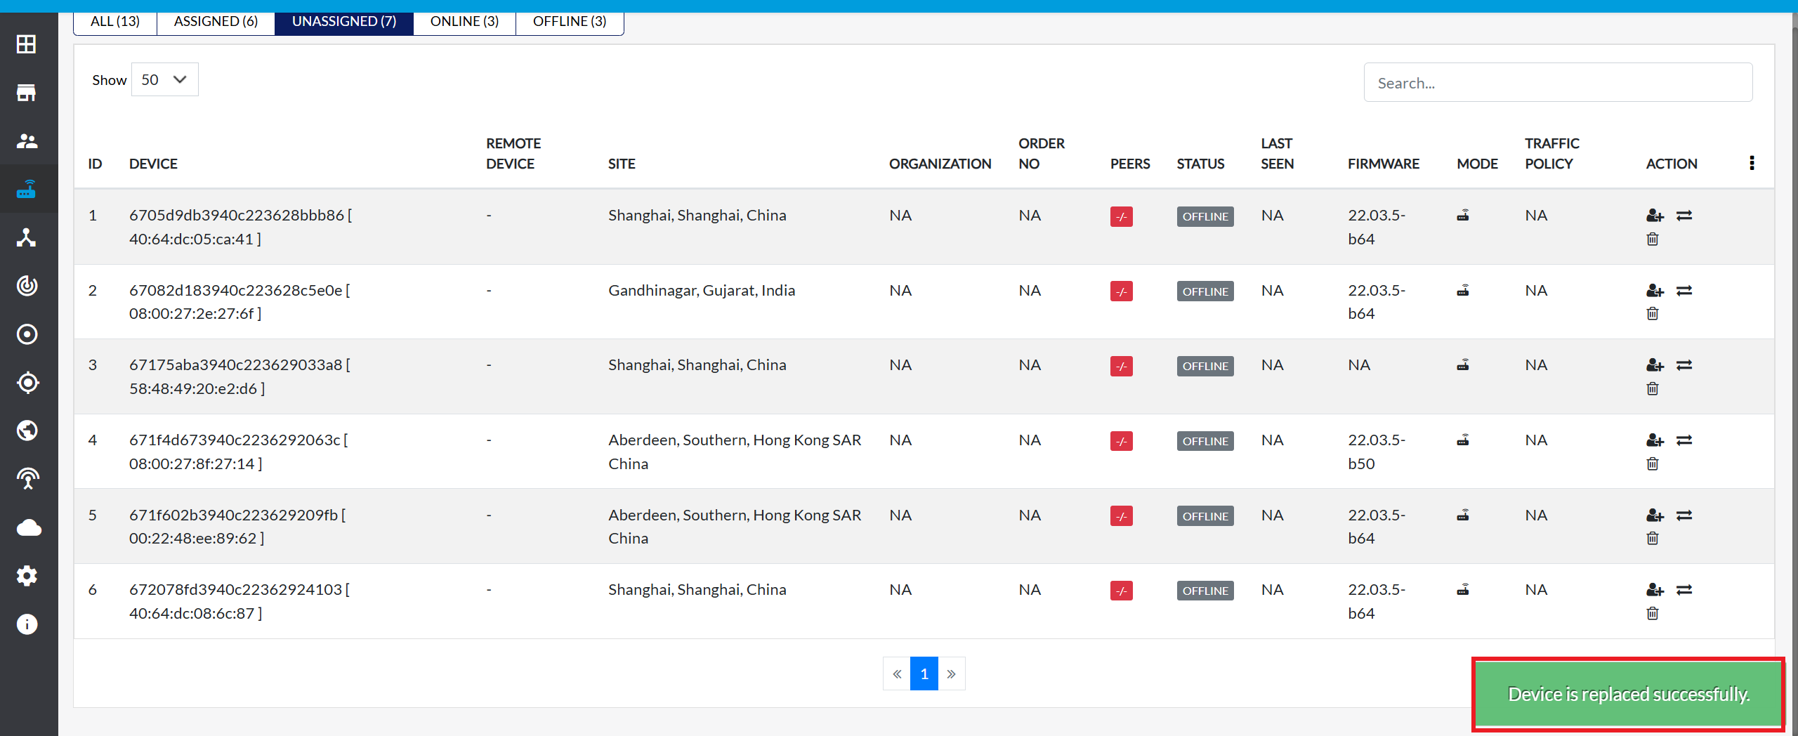This screenshot has height=736, width=1798.
Task: Switch to the ASSIGNED (6) tab
Action: (216, 21)
